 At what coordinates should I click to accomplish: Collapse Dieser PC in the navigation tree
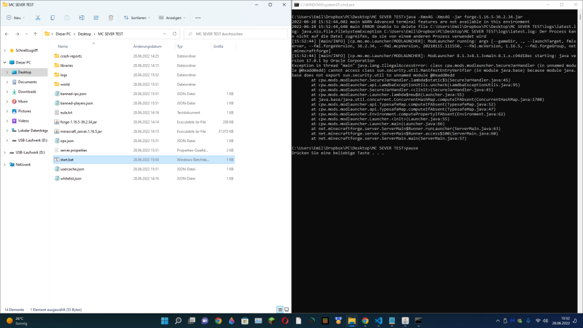pyautogui.click(x=5, y=62)
